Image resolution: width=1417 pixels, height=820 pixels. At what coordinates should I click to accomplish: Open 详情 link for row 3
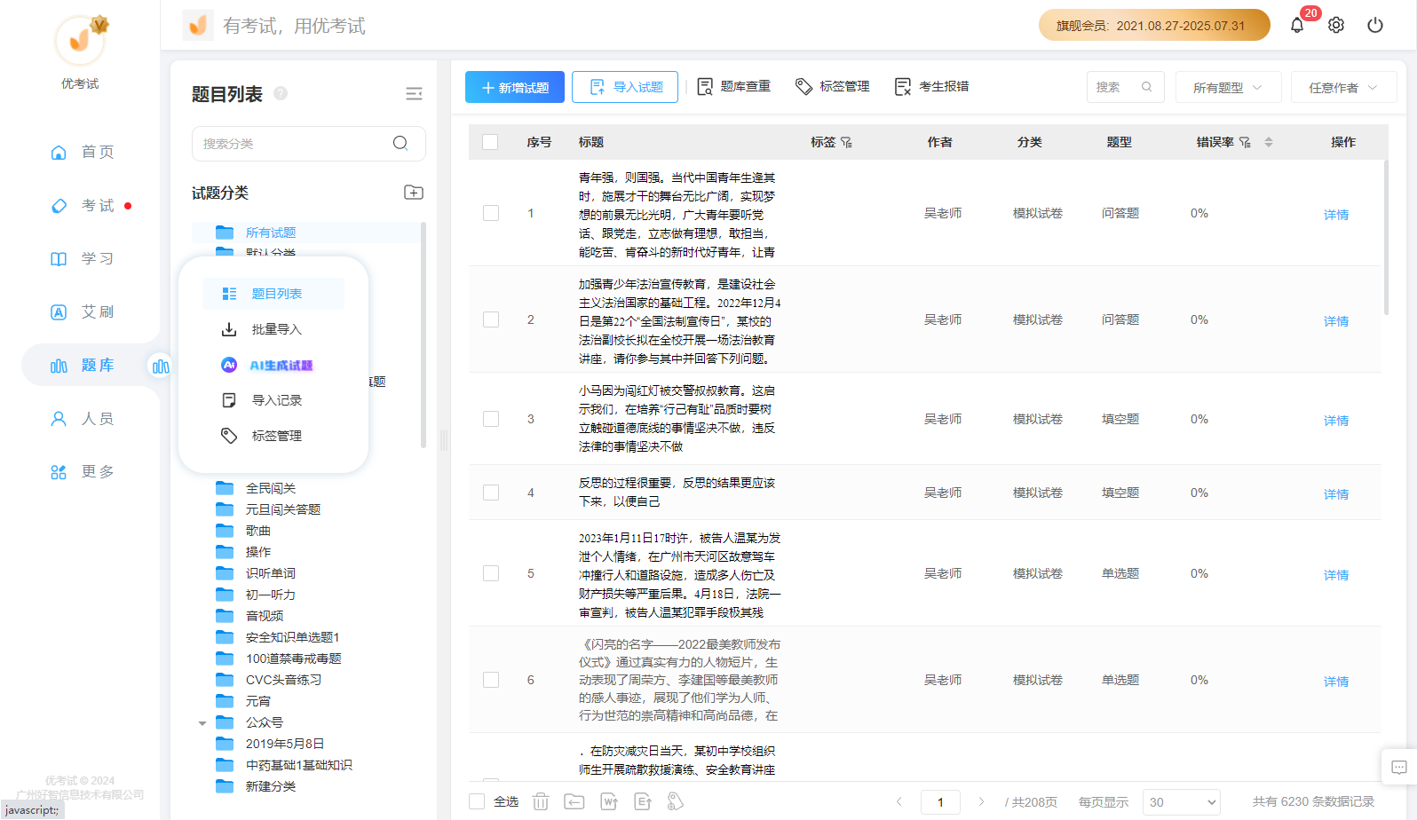[x=1336, y=421]
